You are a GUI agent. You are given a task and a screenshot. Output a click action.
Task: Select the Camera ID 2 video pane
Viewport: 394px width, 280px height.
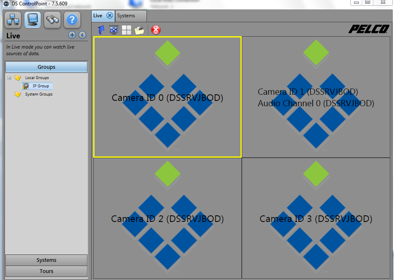(x=168, y=218)
